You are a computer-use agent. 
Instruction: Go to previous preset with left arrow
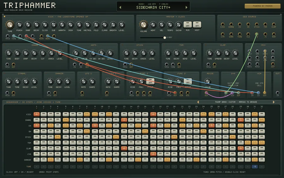(x=120, y=8)
